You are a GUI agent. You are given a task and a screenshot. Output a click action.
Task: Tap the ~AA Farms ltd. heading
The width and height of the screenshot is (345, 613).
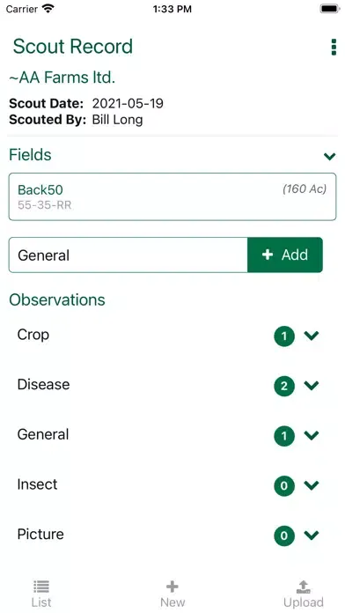(62, 78)
